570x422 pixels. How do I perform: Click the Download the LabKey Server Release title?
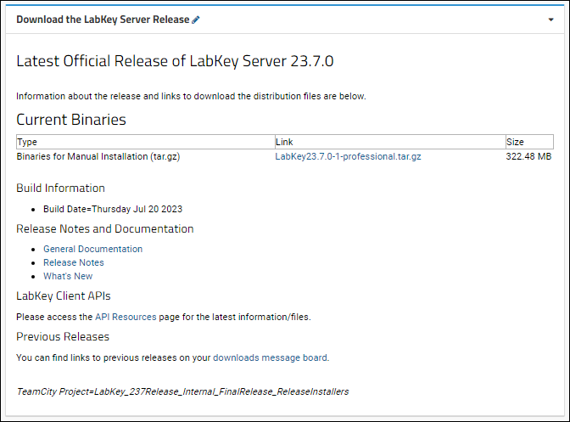coord(103,20)
